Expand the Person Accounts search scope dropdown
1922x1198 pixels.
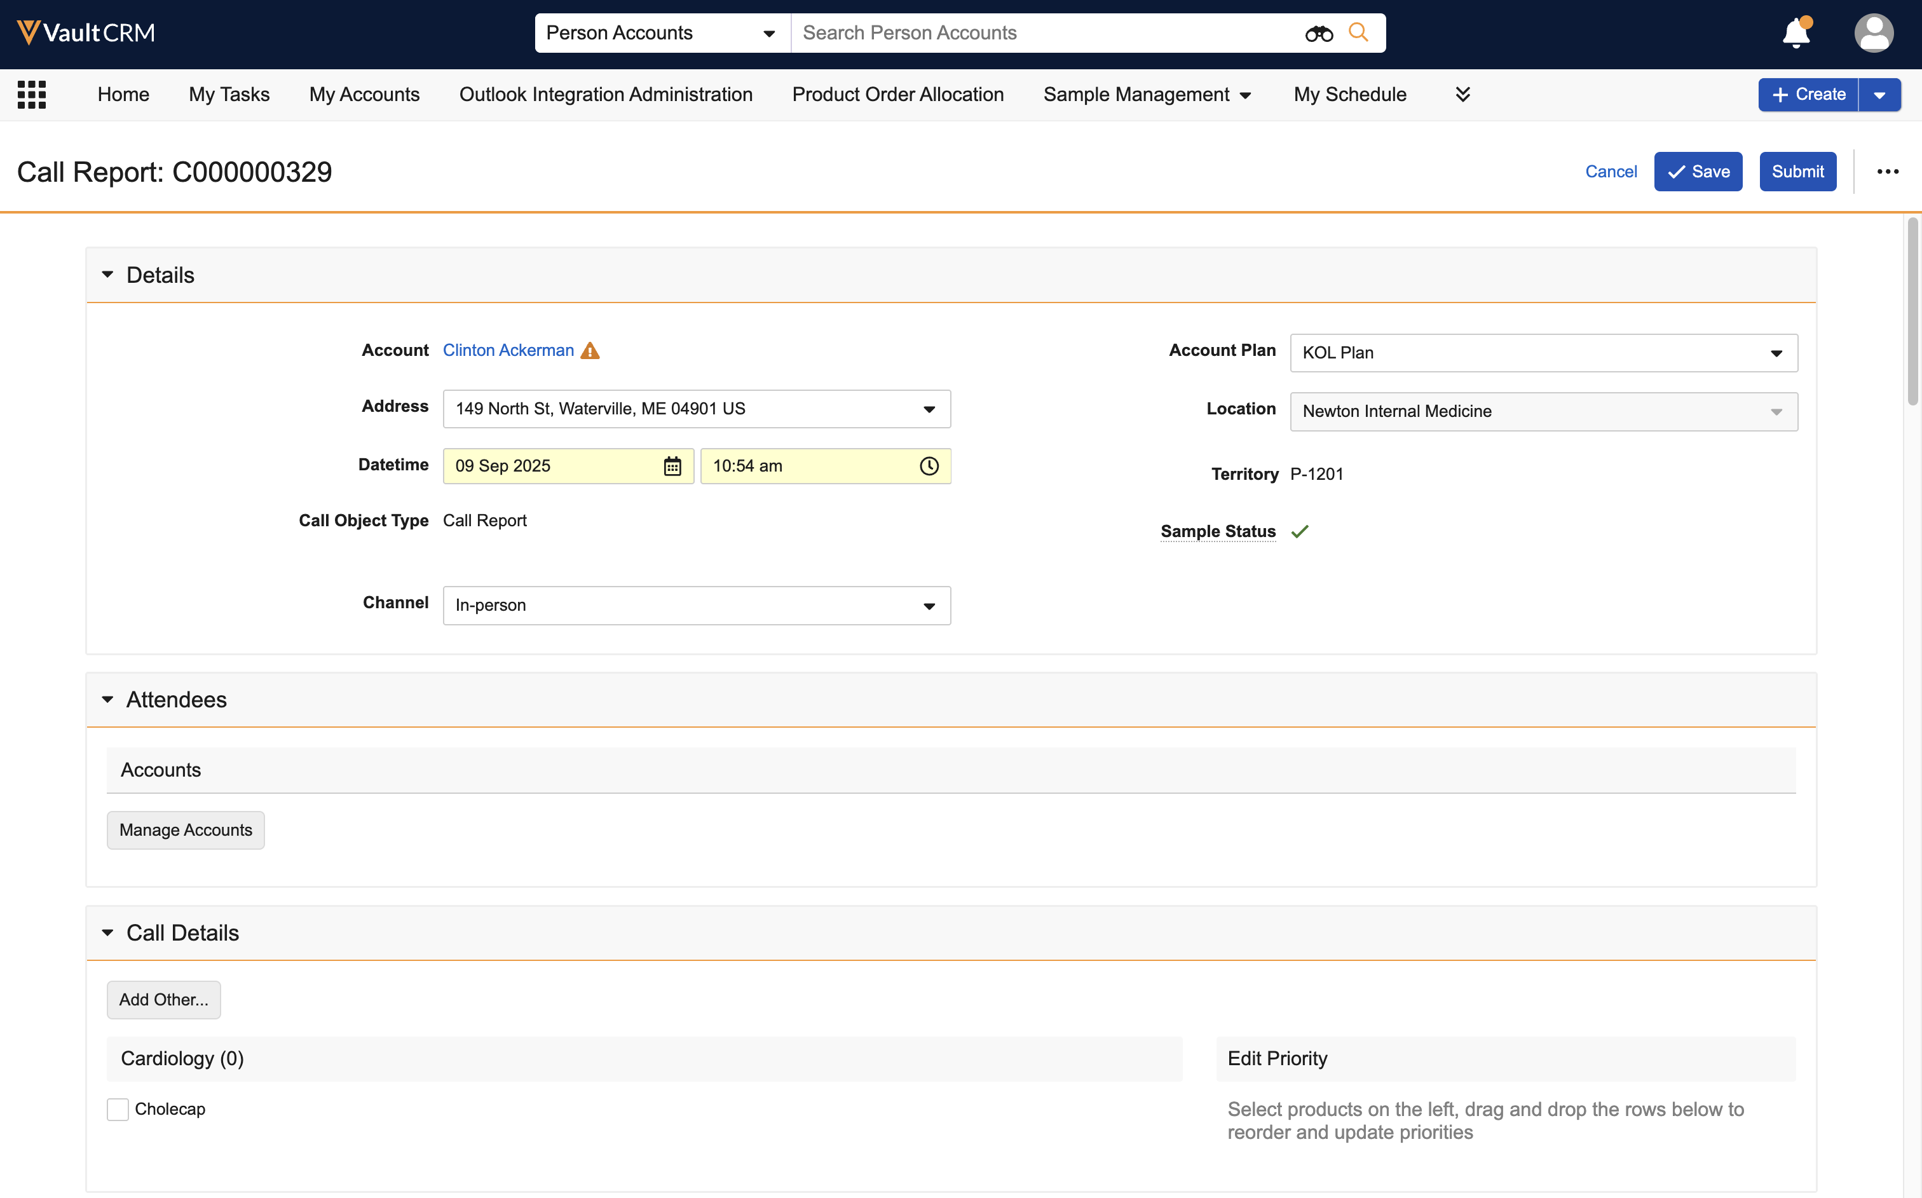pos(662,33)
